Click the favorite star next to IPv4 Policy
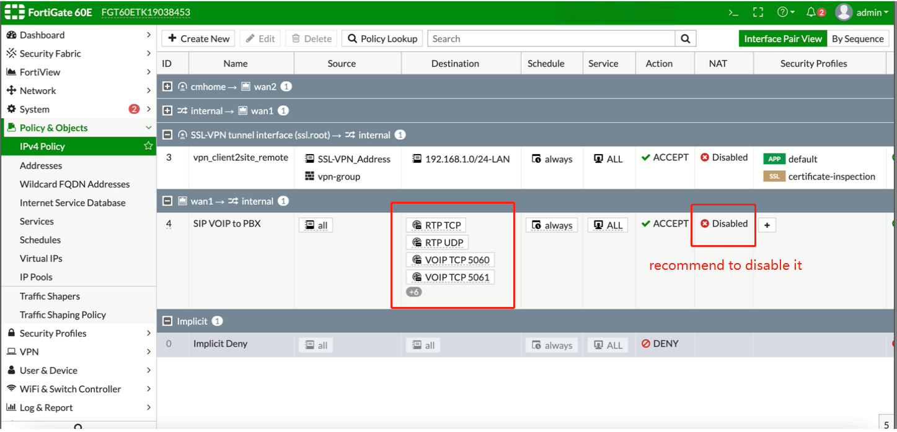The height and width of the screenshot is (432, 897). [148, 146]
